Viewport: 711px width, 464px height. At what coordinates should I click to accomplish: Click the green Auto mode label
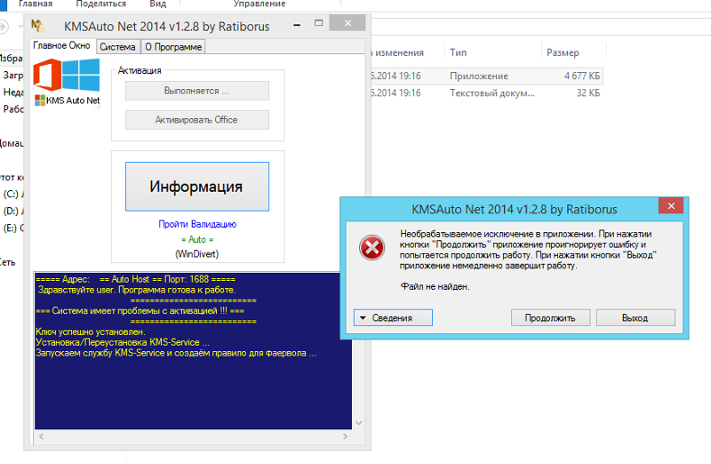pyautogui.click(x=197, y=239)
